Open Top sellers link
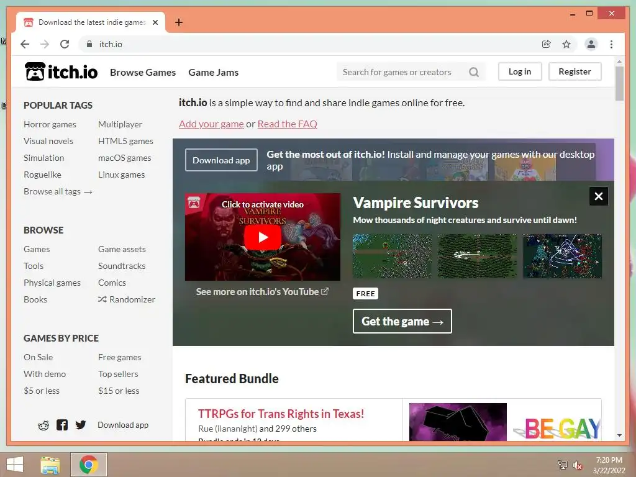 click(118, 374)
